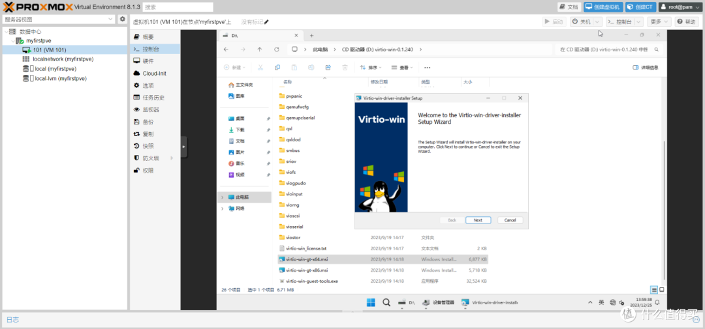Expand 网络 in Explorer navigation pane

point(222,208)
